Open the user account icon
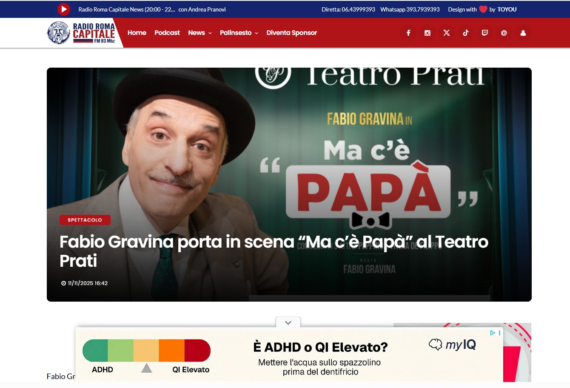The image size is (570, 388). [523, 33]
